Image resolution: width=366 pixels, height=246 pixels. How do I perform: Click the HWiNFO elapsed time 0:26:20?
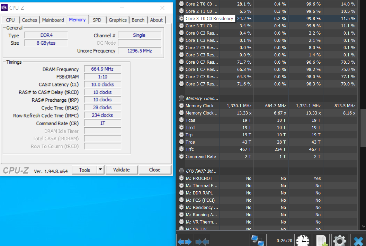[284, 240]
